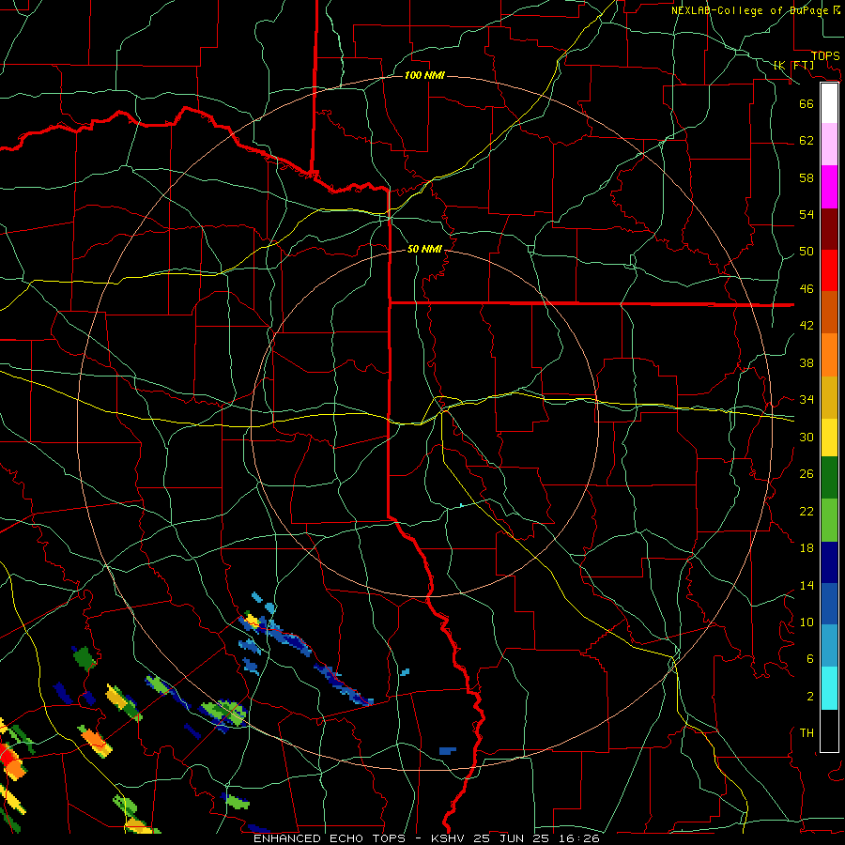This screenshot has height=845, width=845.
Task: Click the 50 NMI range ring label
Action: tap(424, 249)
